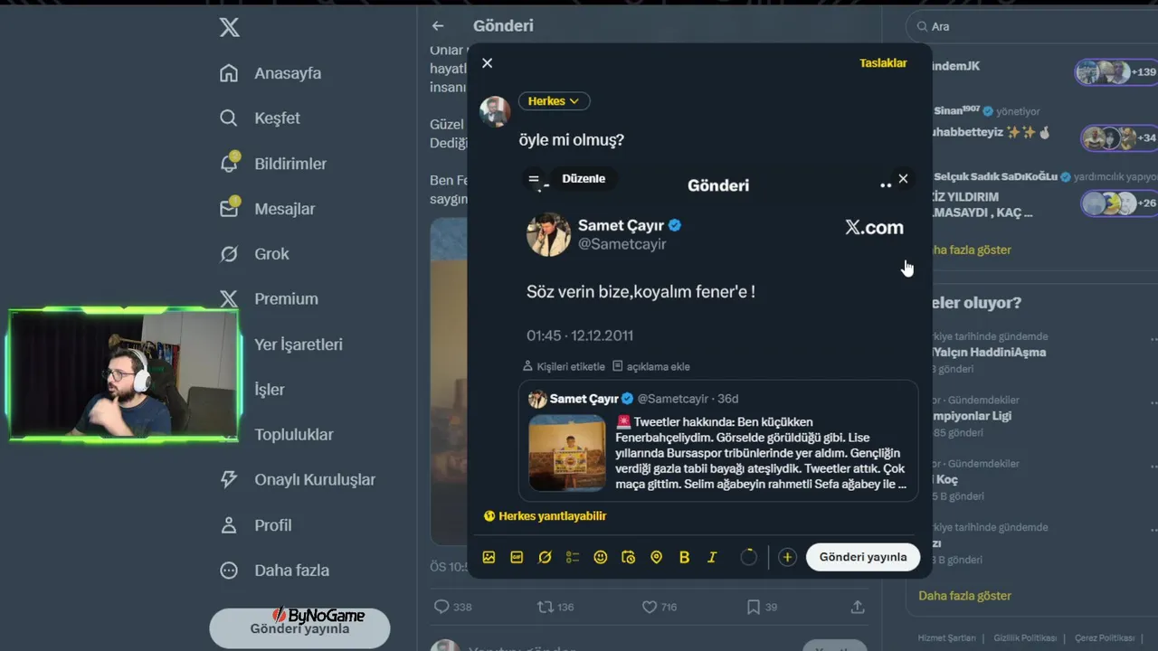Schedule the post with calendar icon

(629, 558)
